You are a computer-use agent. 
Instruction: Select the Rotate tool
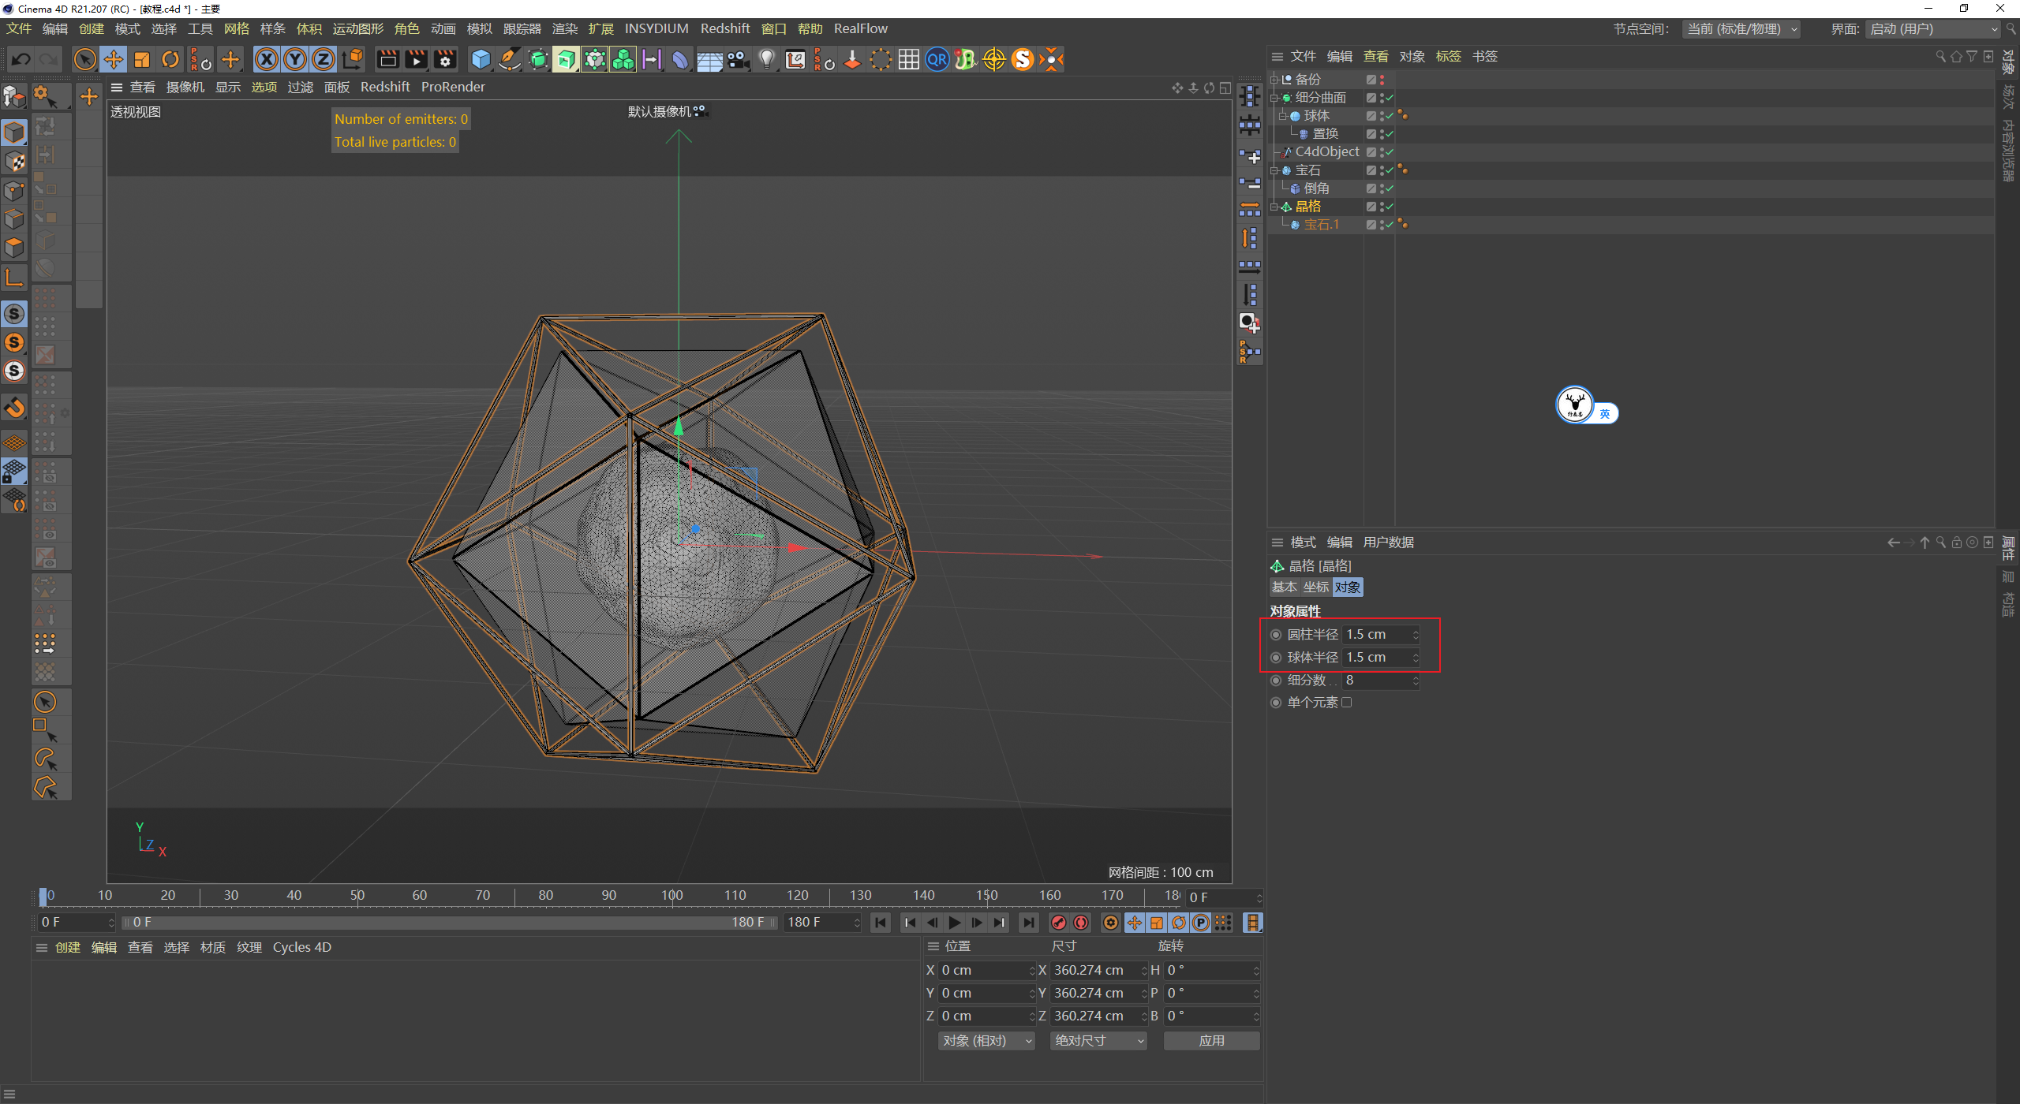coord(170,59)
